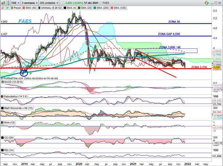Click the price 3,226 (+0,56%) readout
The width and height of the screenshot is (223, 166).
[74, 3]
